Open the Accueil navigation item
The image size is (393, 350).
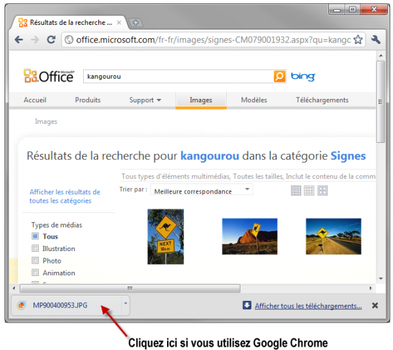point(35,100)
